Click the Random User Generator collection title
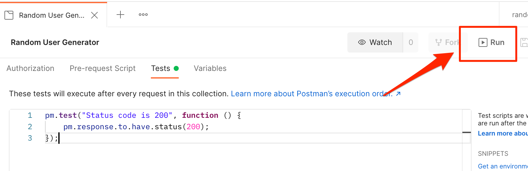 (55, 42)
